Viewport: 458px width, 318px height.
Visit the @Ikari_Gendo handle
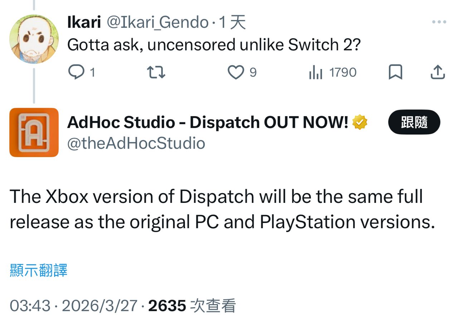coord(158,23)
